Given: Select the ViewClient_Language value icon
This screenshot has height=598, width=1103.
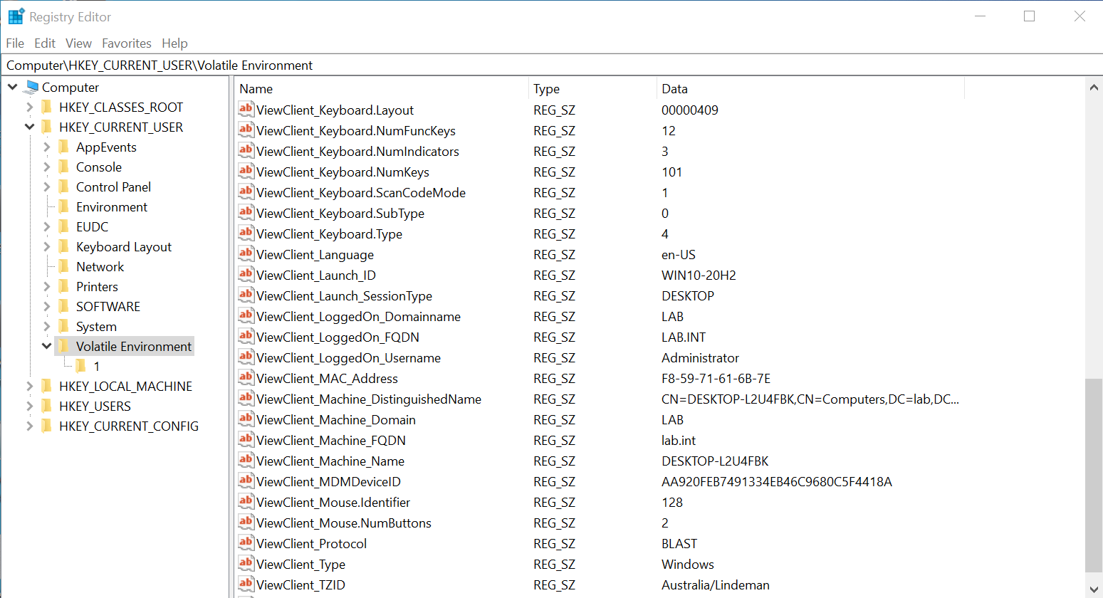Looking at the screenshot, I should (246, 253).
